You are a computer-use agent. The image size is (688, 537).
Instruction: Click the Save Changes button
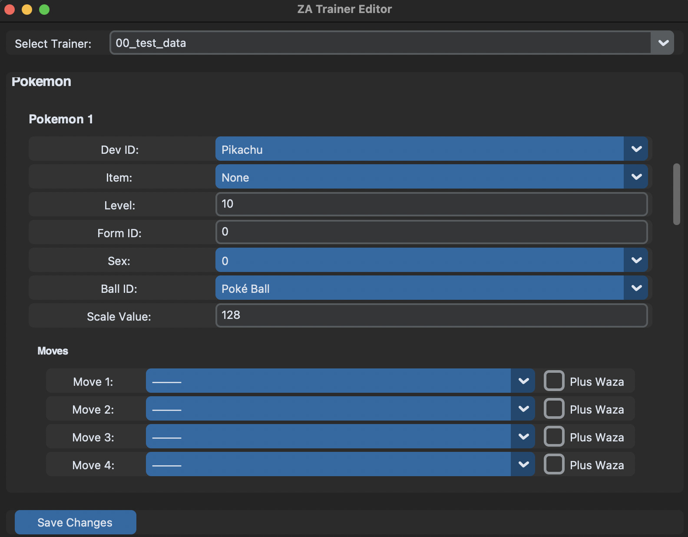pyautogui.click(x=75, y=522)
